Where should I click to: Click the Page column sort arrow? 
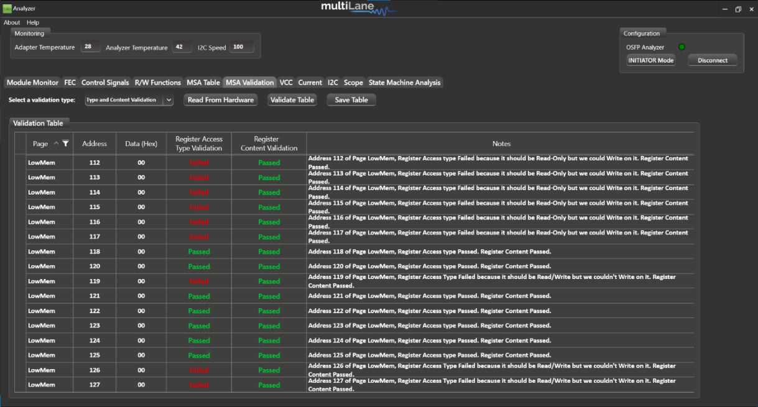click(56, 144)
